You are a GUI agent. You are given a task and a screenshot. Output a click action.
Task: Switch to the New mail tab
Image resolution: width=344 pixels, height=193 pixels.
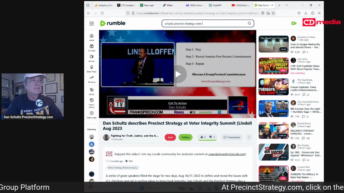point(149,5)
